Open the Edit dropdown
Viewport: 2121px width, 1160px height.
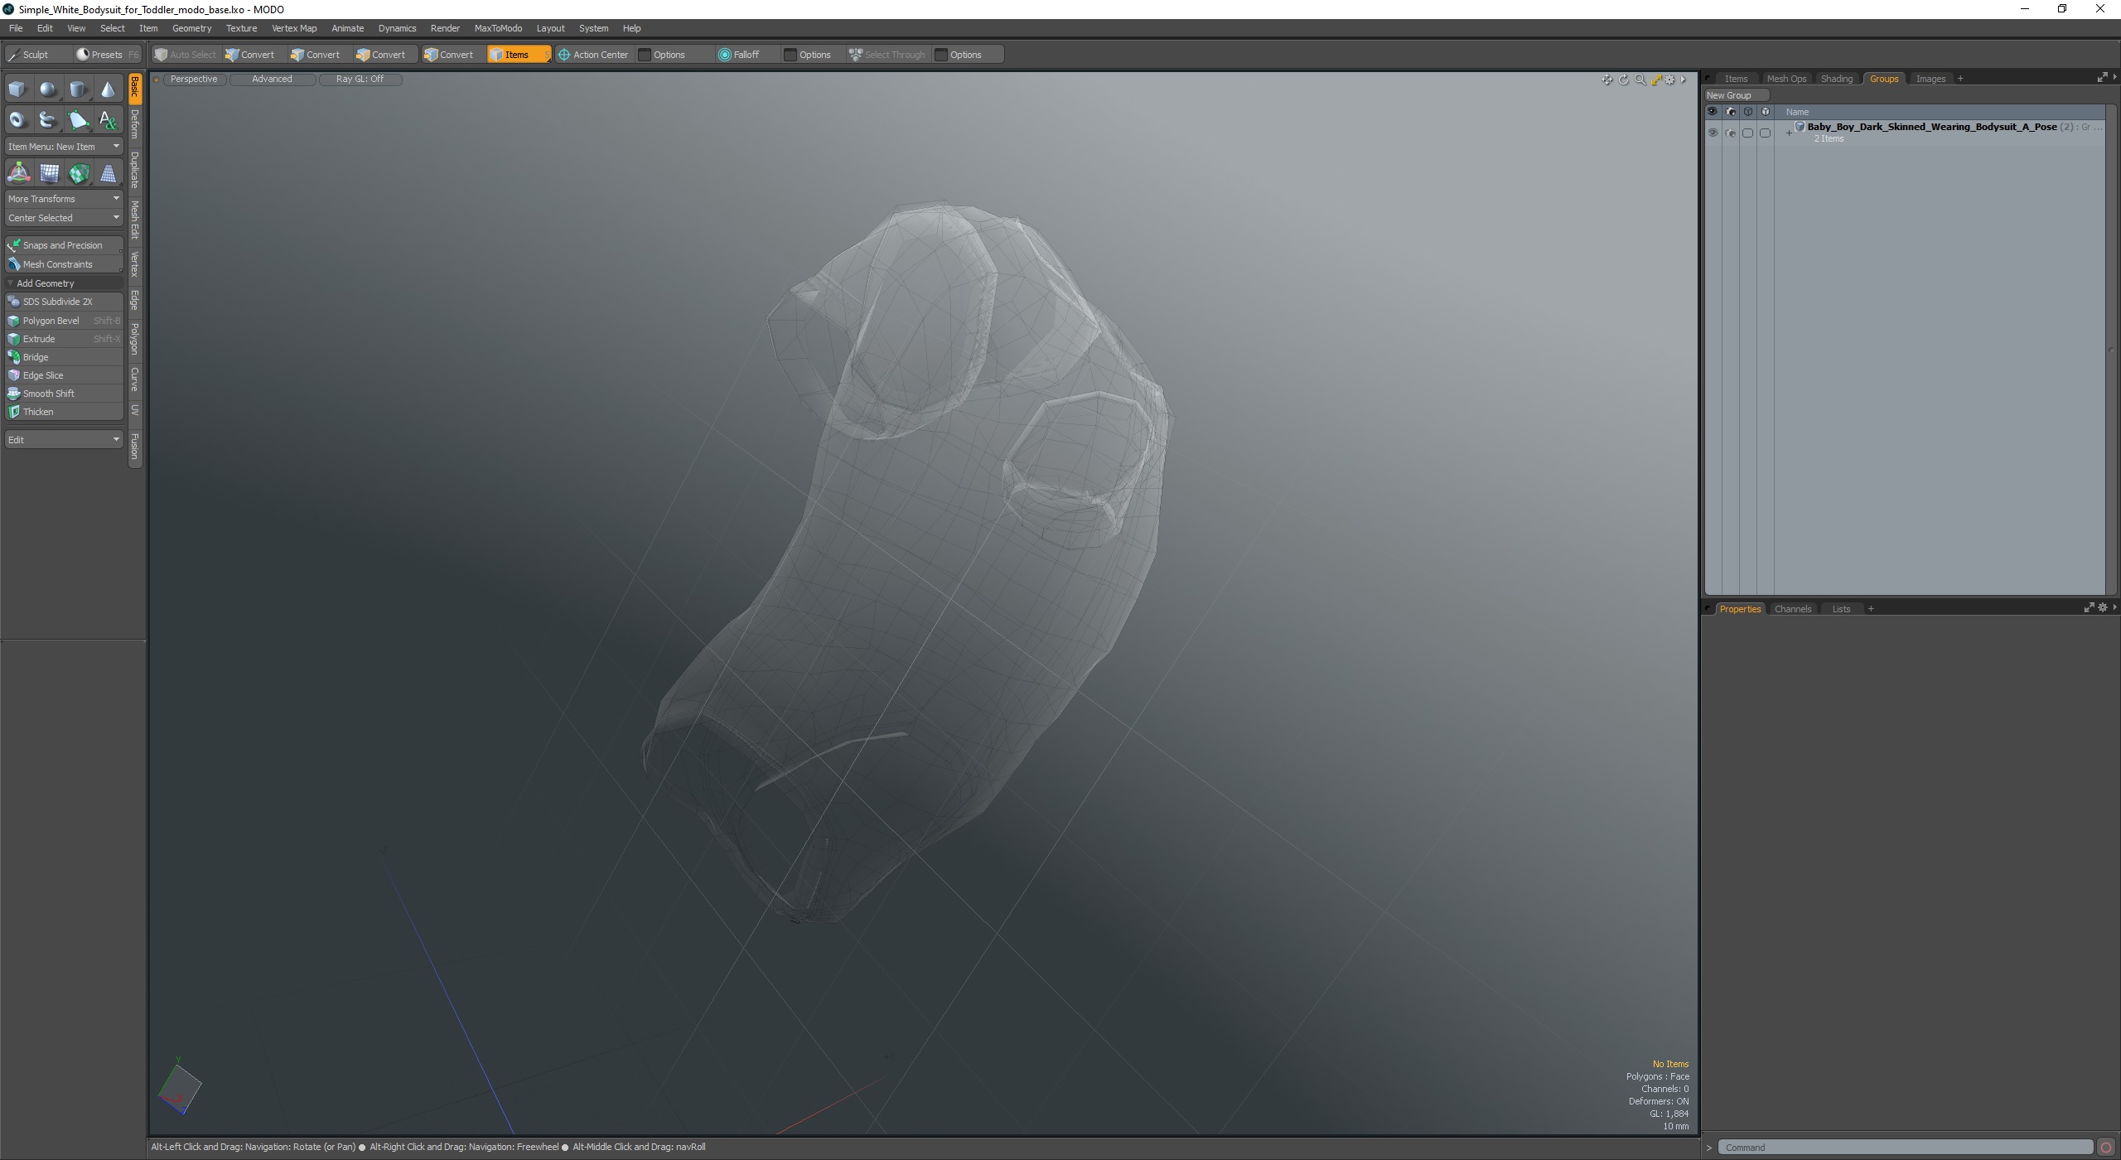tap(64, 439)
